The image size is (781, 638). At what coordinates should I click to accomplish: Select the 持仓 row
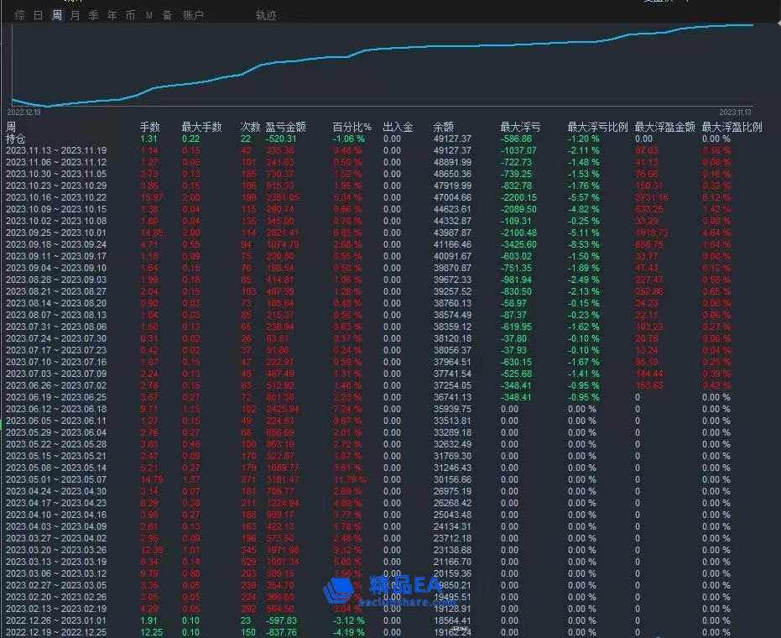click(15, 139)
